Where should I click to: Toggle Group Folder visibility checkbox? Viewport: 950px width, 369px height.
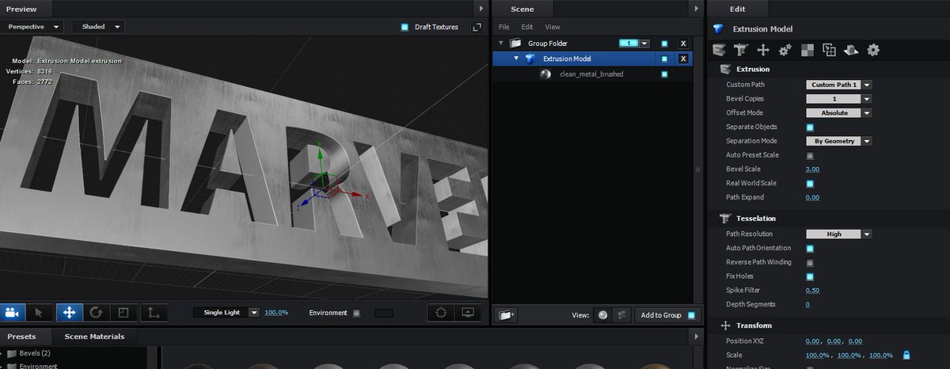[x=664, y=44]
